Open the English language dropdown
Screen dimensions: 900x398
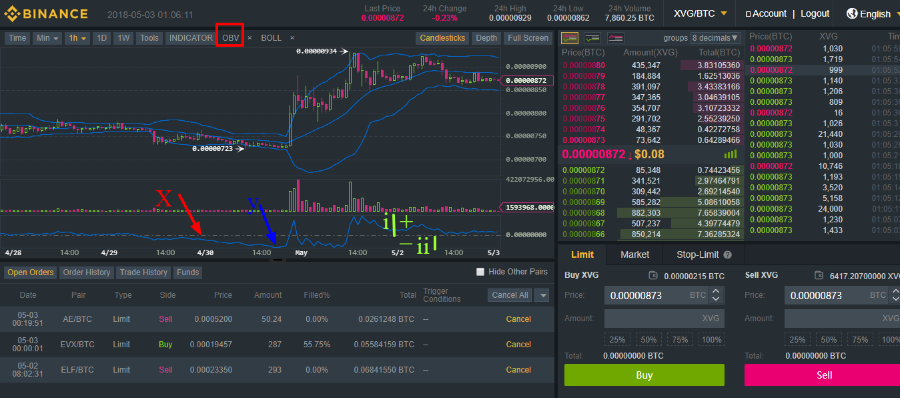[873, 13]
